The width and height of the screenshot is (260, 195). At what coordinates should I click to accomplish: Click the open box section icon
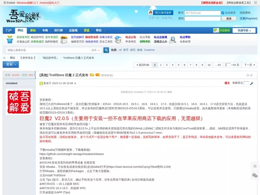point(64,39)
